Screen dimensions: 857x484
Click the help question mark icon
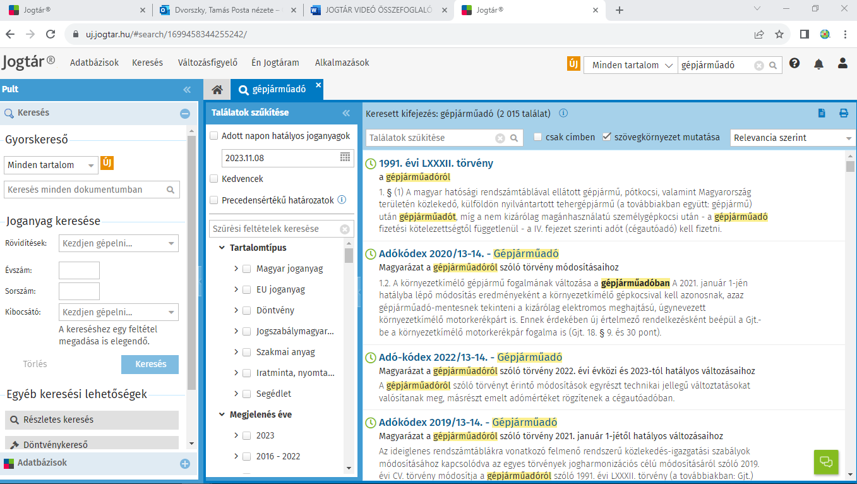pos(794,64)
